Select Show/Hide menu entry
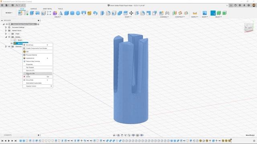The height and width of the screenshot is (144, 257). pos(38,80)
